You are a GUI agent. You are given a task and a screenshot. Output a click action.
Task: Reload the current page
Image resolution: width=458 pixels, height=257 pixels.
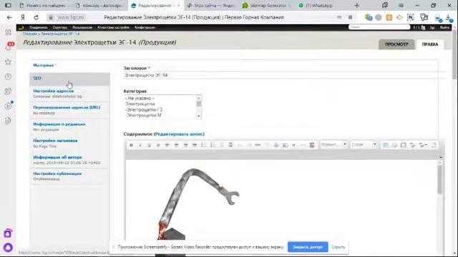[x=36, y=17]
